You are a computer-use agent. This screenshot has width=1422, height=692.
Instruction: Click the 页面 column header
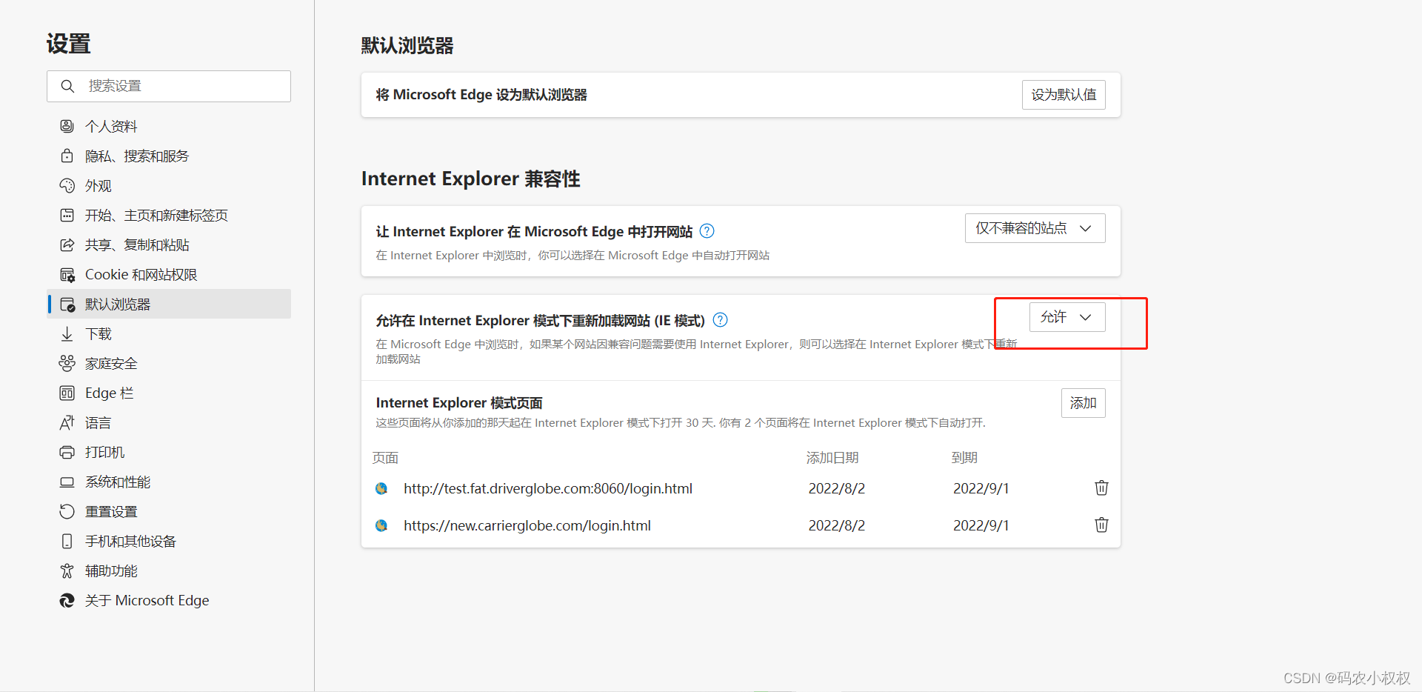coord(385,458)
